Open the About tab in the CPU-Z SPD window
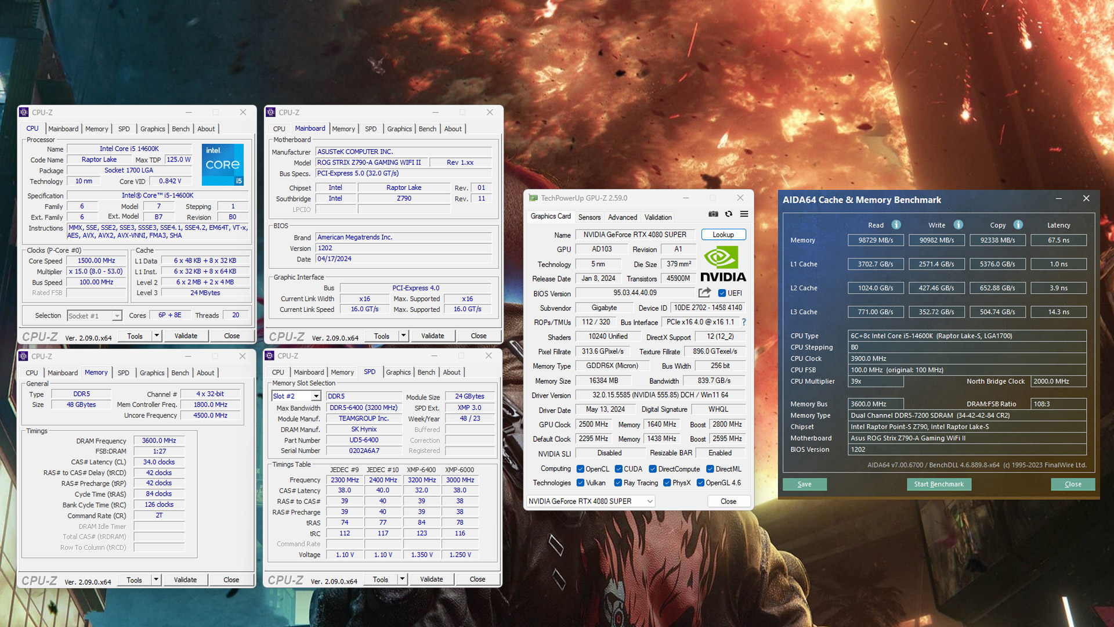The width and height of the screenshot is (1114, 627). [x=451, y=372]
